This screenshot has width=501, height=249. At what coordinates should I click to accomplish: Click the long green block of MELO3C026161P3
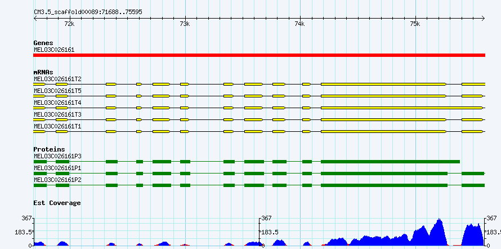pyautogui.click(x=390, y=162)
